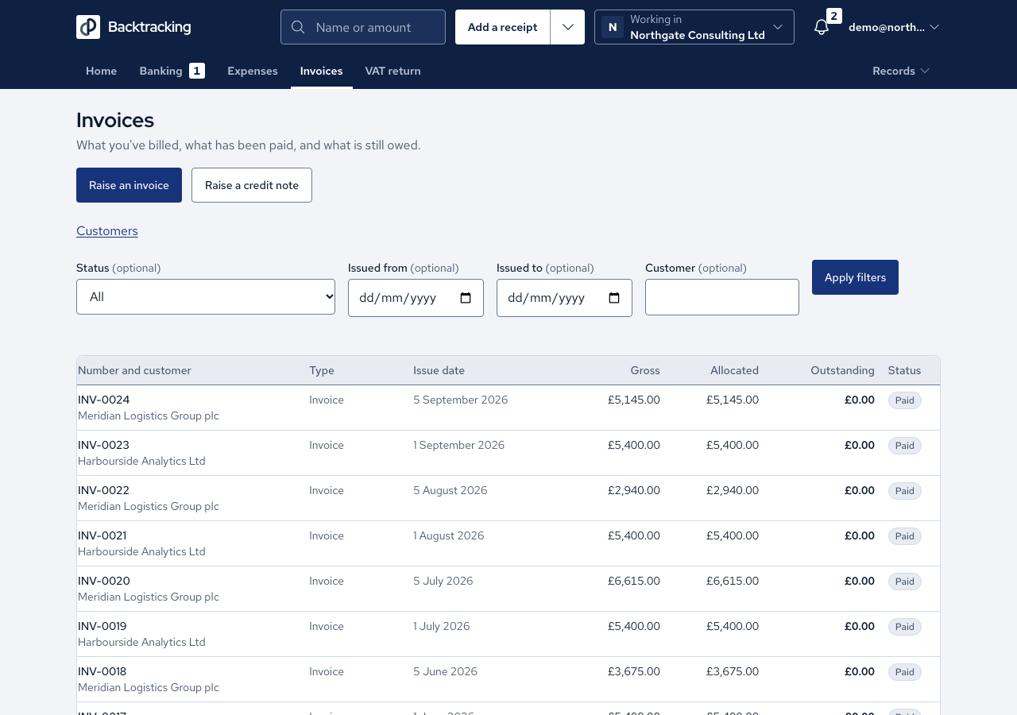The width and height of the screenshot is (1017, 715).
Task: Click the Customer filter text box
Action: pyautogui.click(x=722, y=297)
